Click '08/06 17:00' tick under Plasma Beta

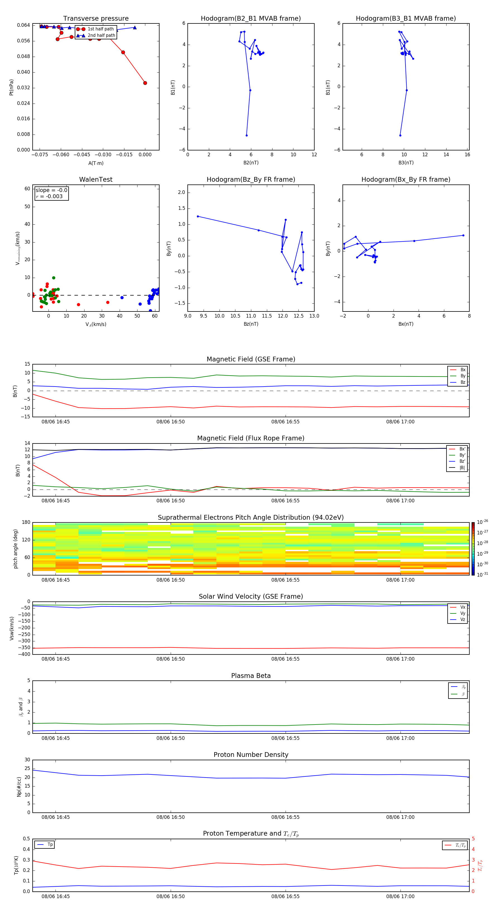pos(400,738)
